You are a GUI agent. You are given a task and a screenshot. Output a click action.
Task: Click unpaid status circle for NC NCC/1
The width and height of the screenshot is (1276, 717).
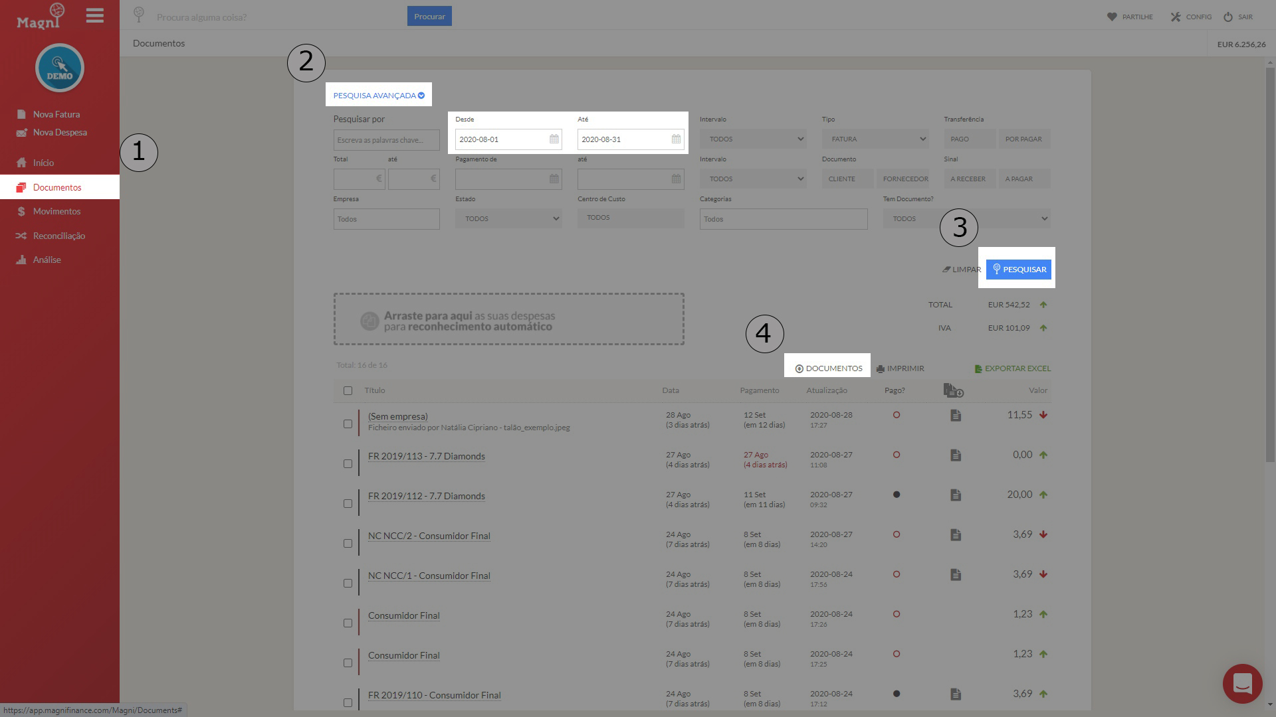coord(897,574)
